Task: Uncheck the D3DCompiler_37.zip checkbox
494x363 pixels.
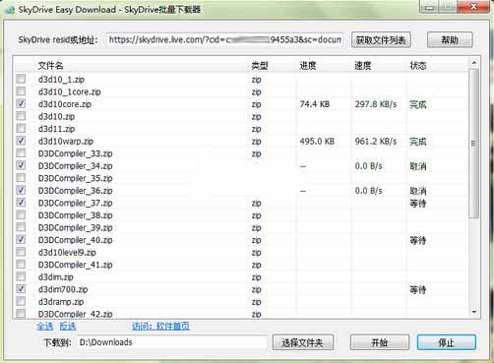Action: [x=21, y=202]
